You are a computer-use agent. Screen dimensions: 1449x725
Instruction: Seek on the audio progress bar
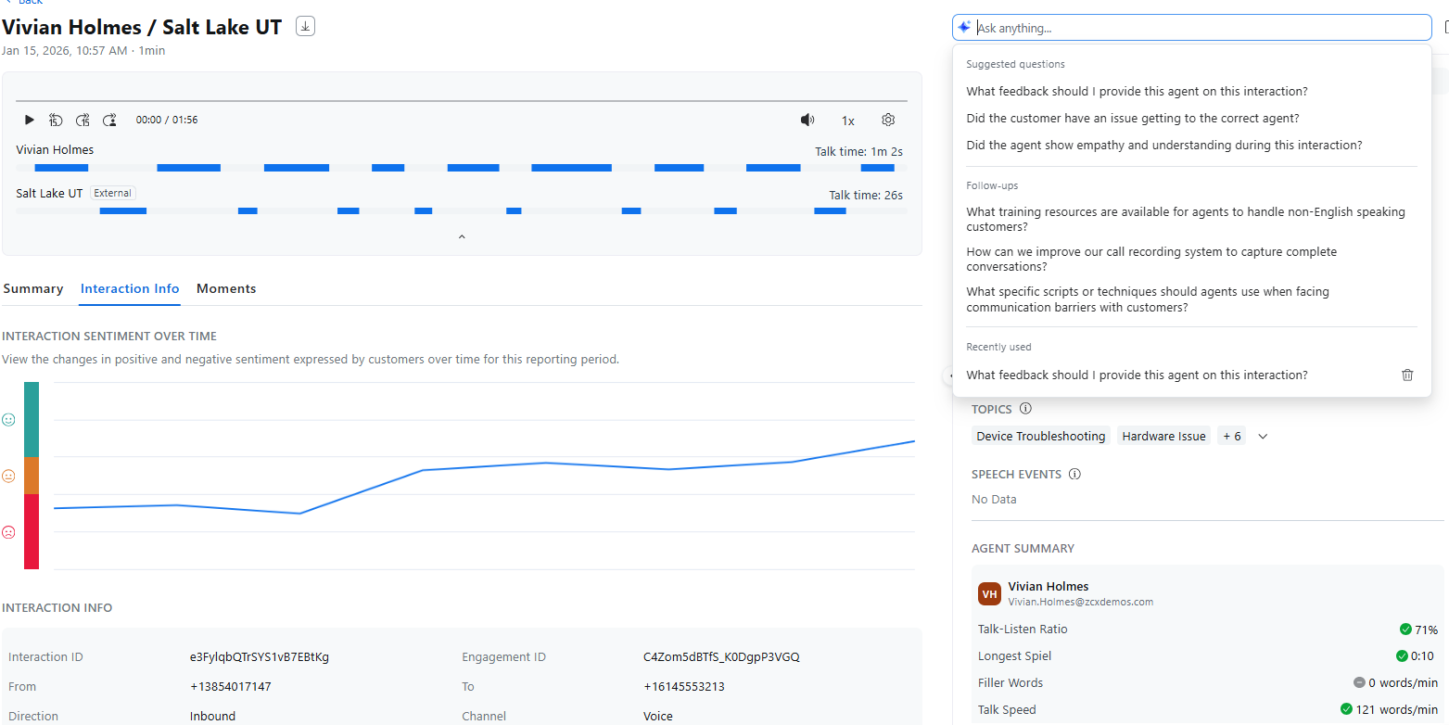462,100
